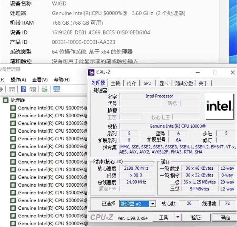Click the 机带 RAM value 768 GB
The height and width of the screenshot is (227, 237).
tap(77, 23)
